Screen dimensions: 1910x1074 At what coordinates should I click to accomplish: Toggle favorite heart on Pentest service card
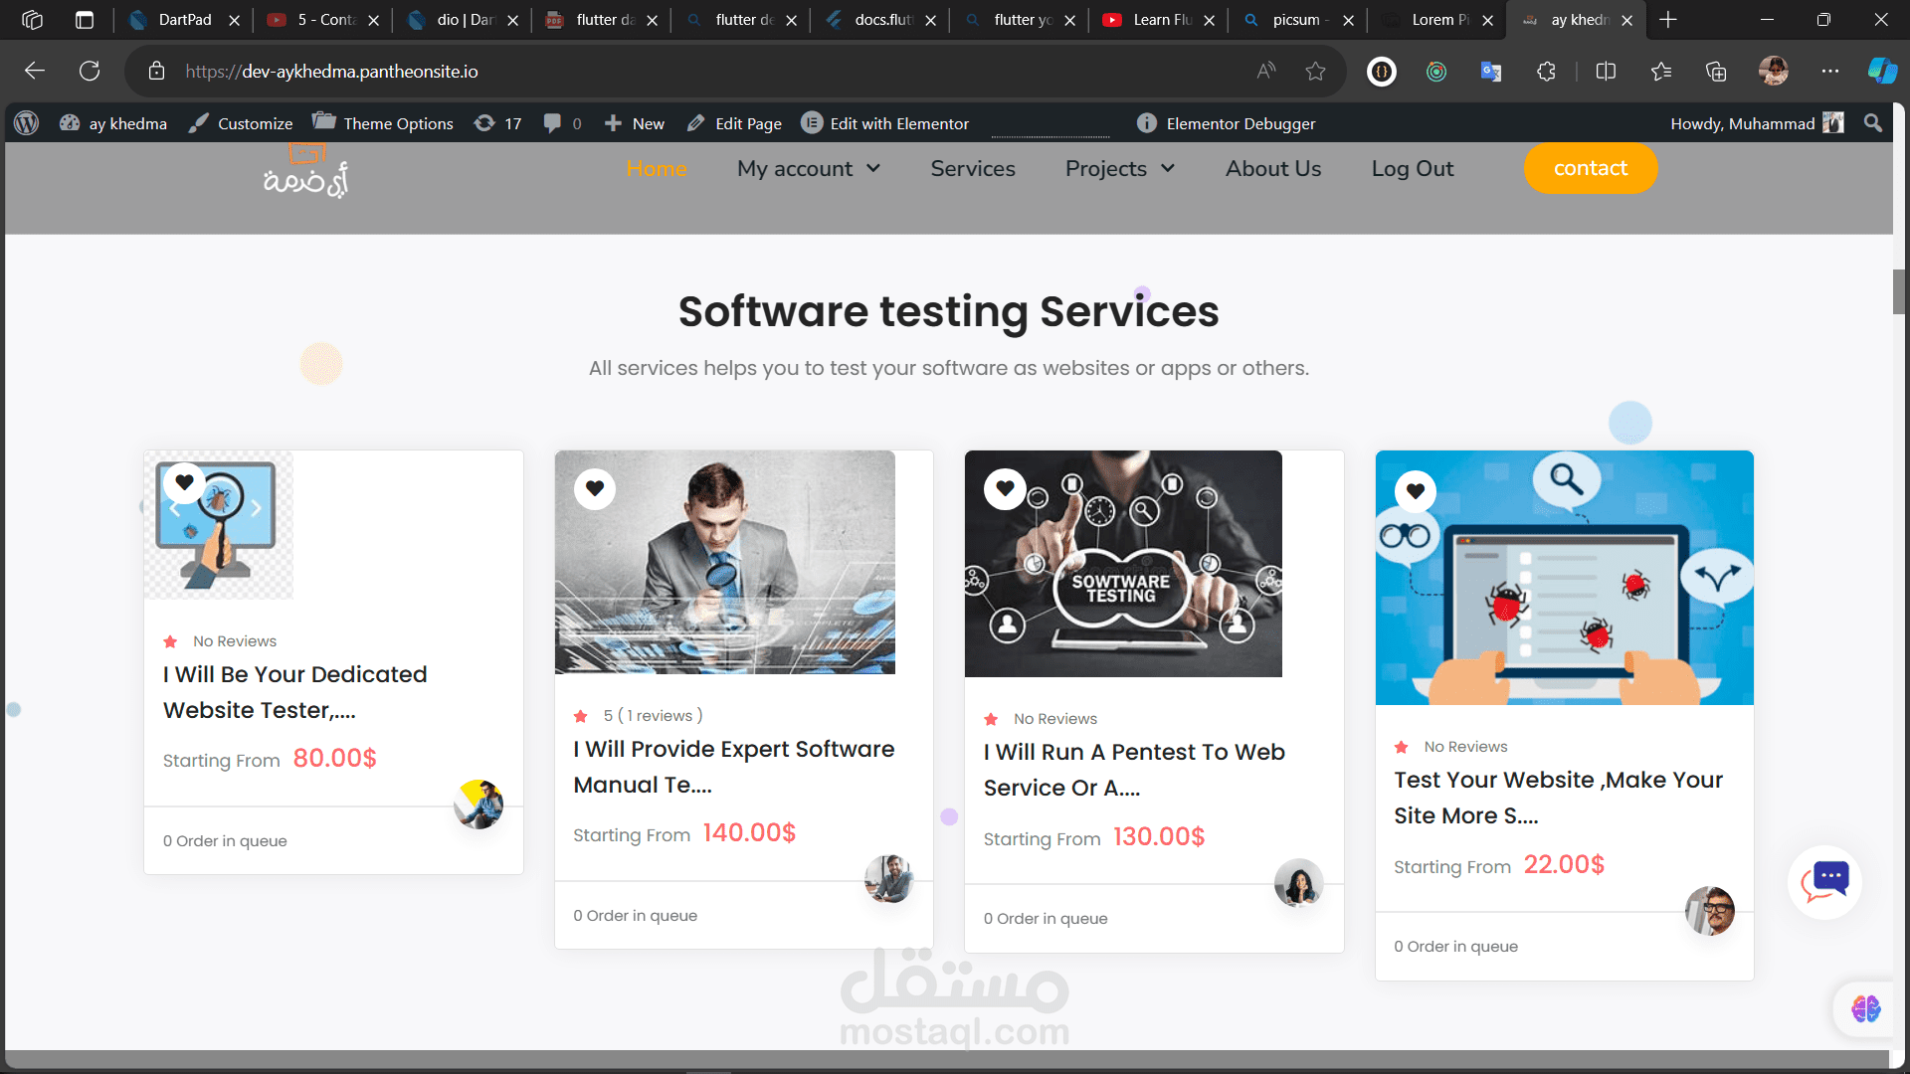(x=1005, y=488)
